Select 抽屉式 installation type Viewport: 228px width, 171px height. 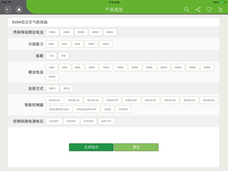pos(52,88)
